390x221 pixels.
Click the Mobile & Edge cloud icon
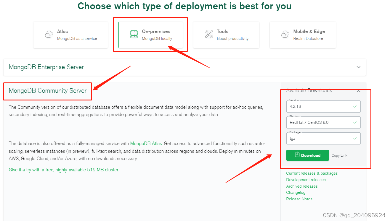point(285,35)
